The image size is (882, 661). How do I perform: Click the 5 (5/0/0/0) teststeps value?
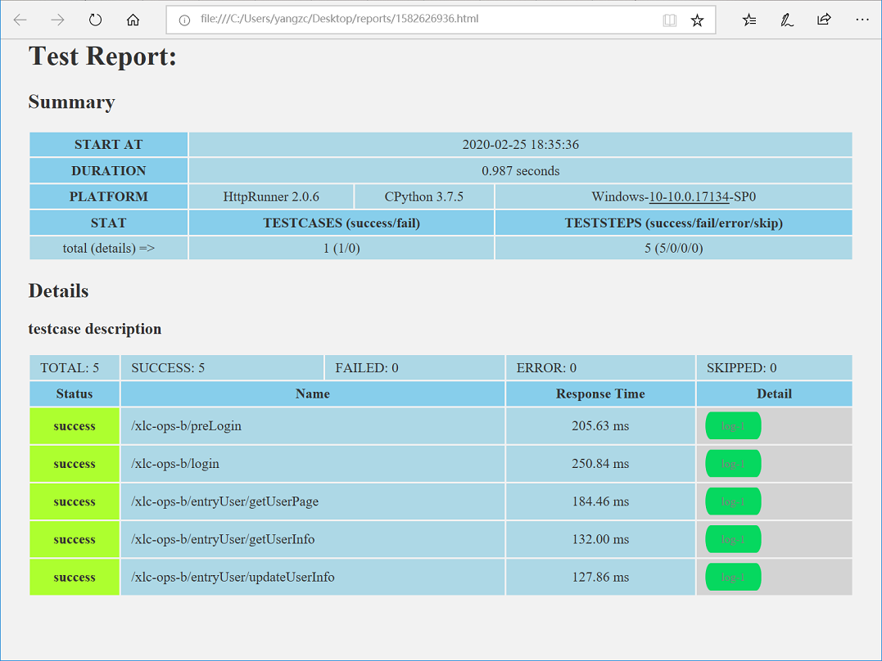coord(674,248)
